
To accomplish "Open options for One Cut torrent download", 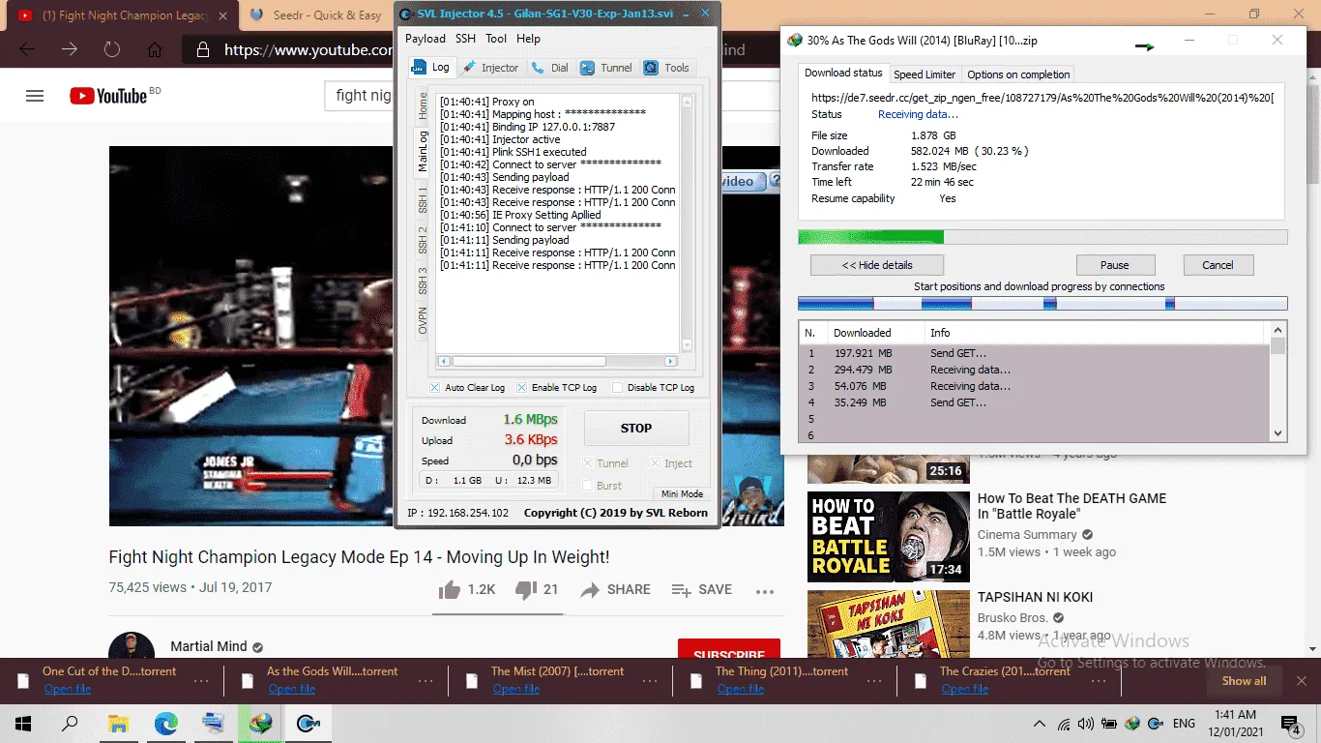I will coord(201,681).
